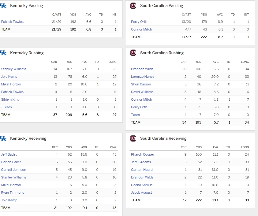Click Kentucky logo beside Kentucky Receiving
This screenshot has height=216, width=258.
(x=3, y=138)
